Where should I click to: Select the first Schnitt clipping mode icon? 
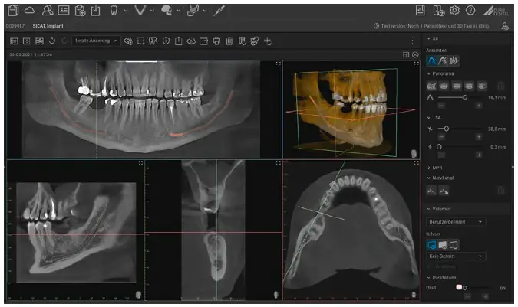[433, 243]
